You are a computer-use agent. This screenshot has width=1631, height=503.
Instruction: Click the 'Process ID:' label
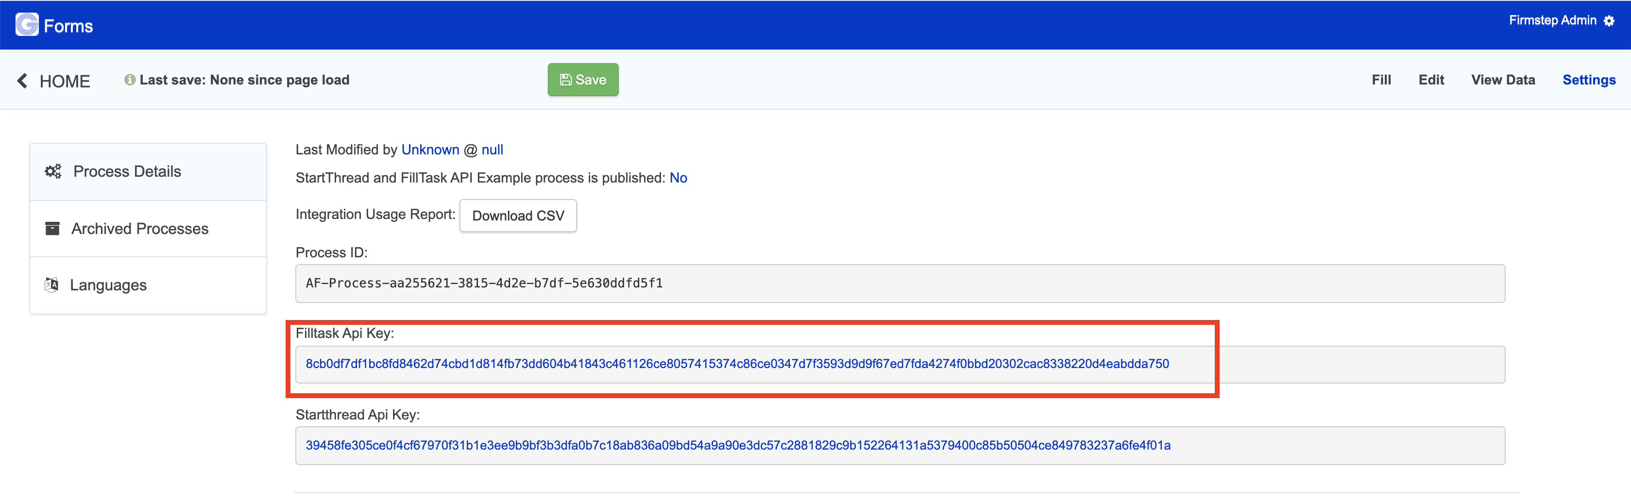point(331,252)
